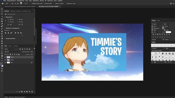This screenshot has width=175, height=98.
Task: Toggle link between width and height
Action: (x=5, y=21)
